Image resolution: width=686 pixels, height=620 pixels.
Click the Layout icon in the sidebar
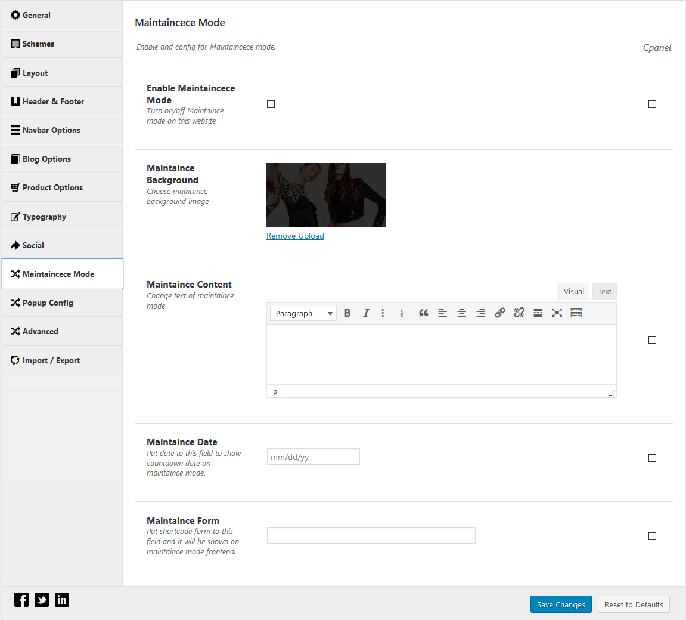click(x=15, y=73)
